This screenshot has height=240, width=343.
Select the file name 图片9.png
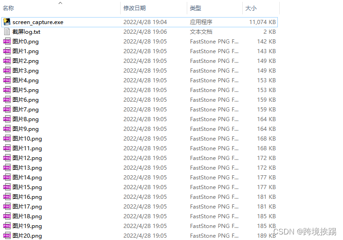pyautogui.click(x=25, y=129)
